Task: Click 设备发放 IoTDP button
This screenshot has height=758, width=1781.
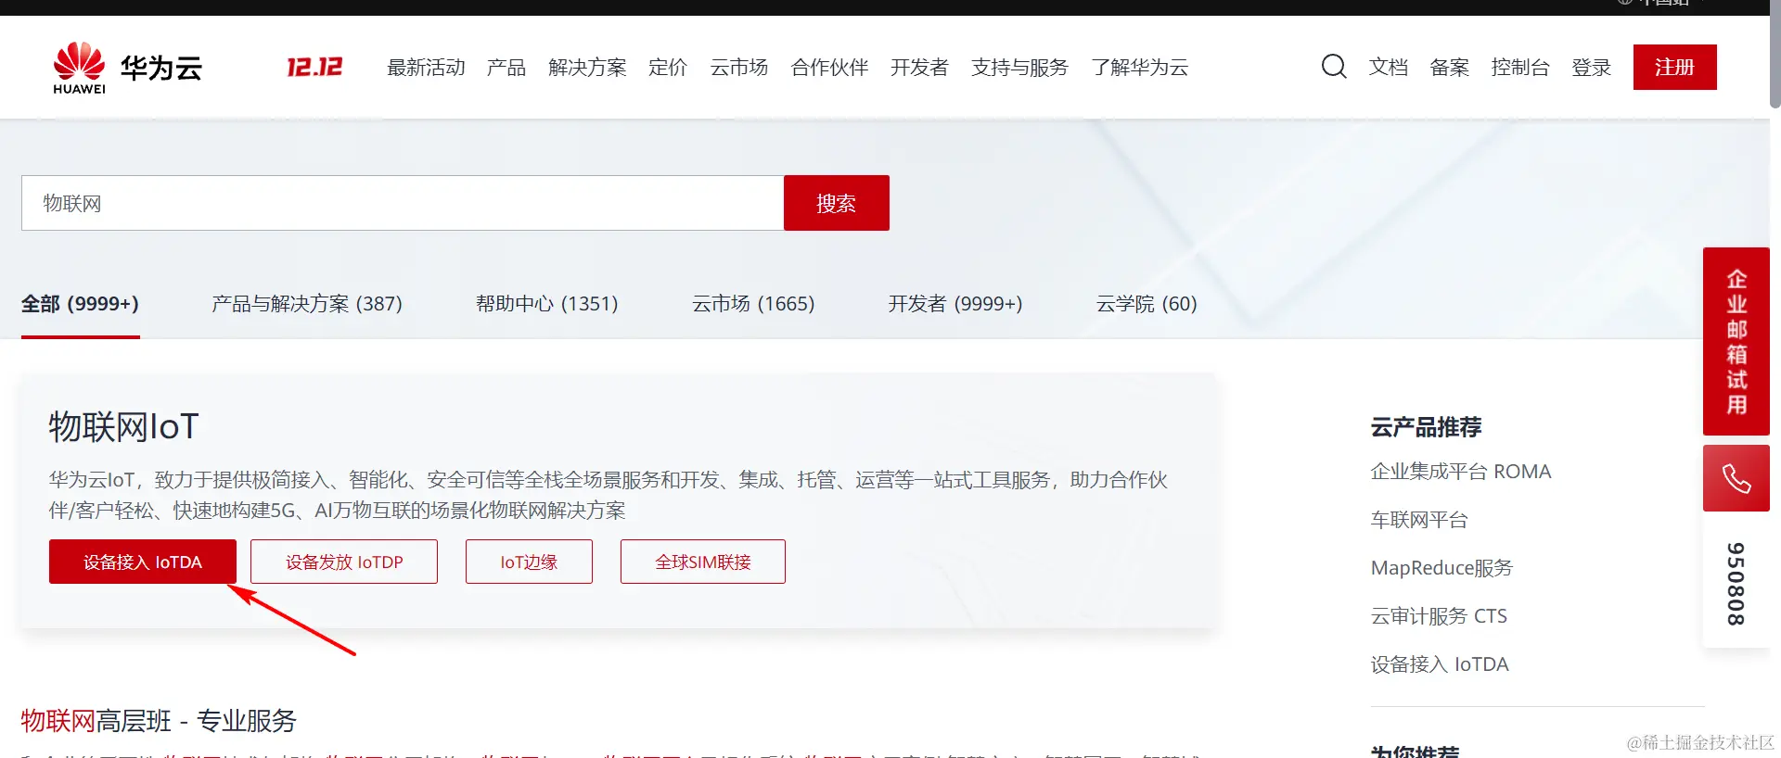Action: pos(344,562)
